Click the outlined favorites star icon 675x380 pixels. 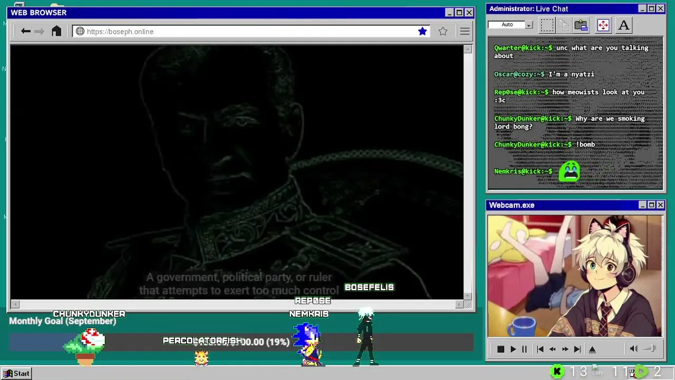click(443, 31)
